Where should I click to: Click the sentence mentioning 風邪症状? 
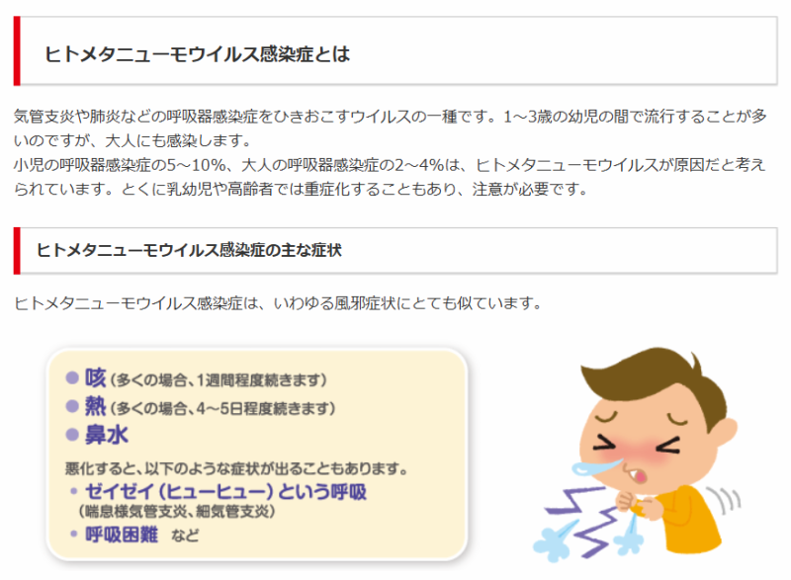pos(278,303)
